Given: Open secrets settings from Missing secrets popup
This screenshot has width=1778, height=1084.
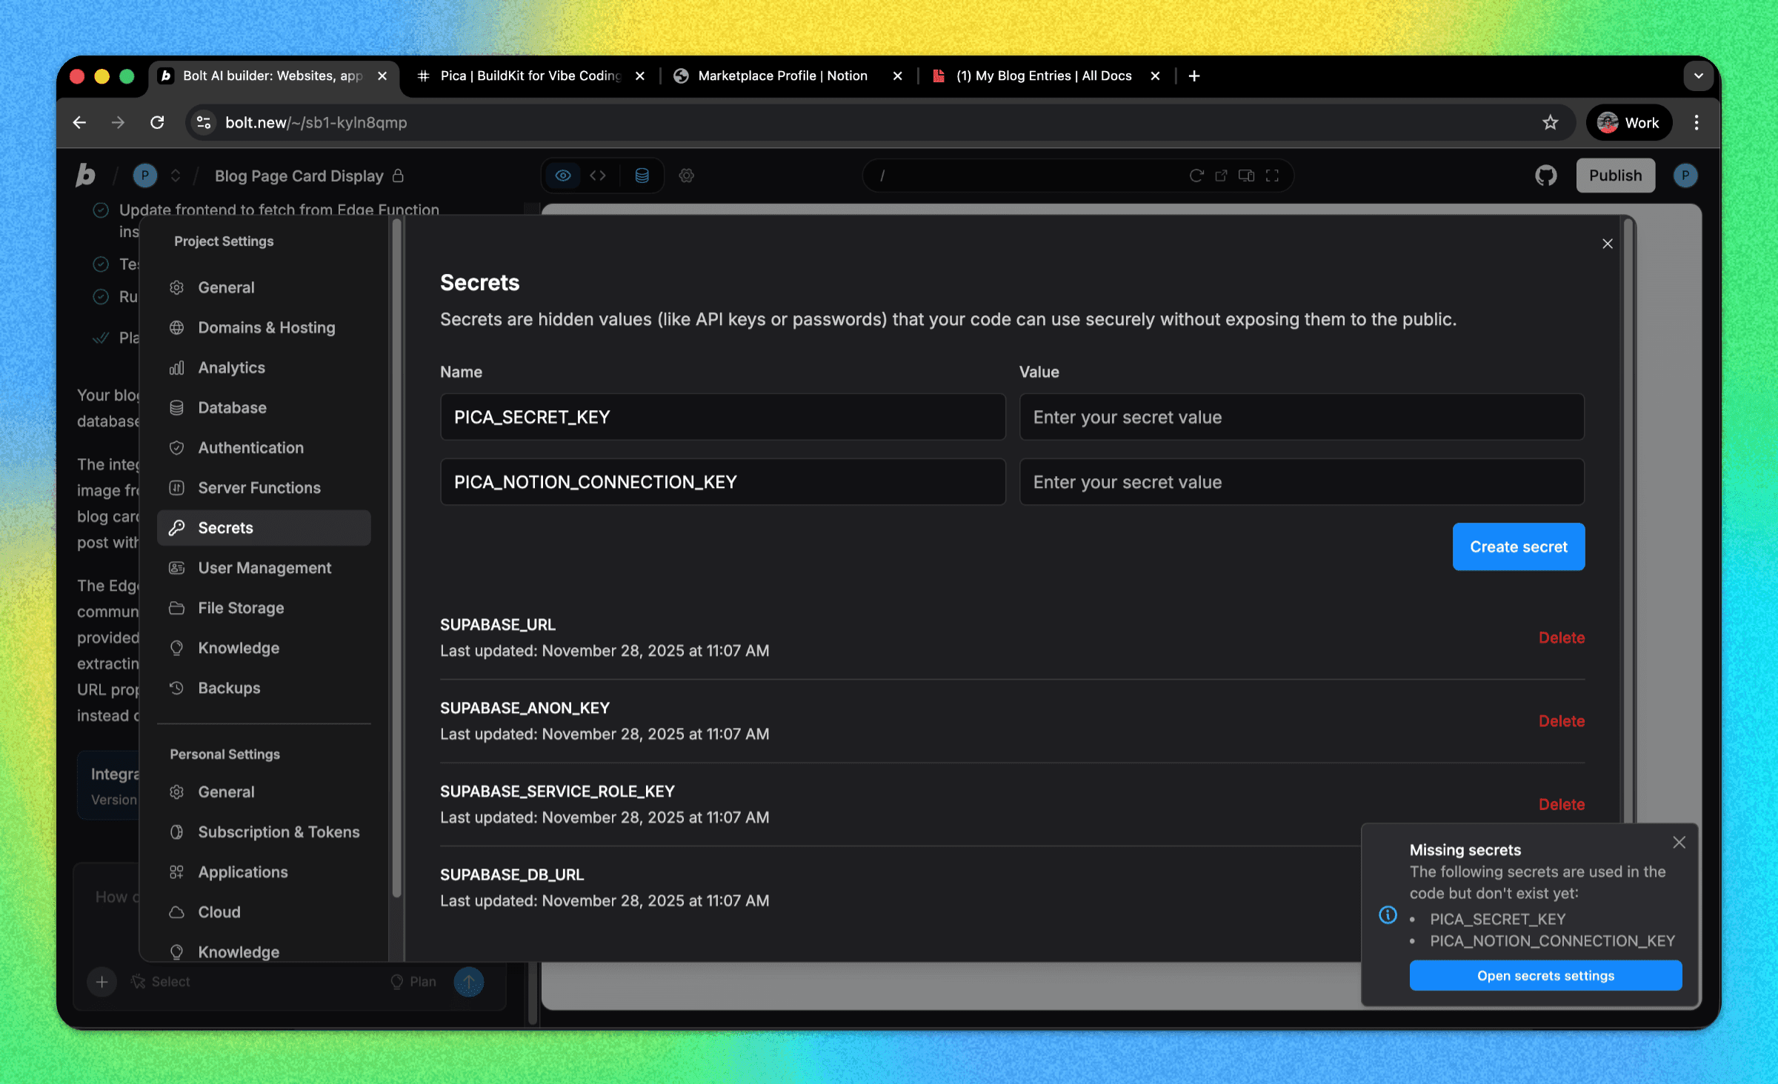Looking at the screenshot, I should 1545,975.
